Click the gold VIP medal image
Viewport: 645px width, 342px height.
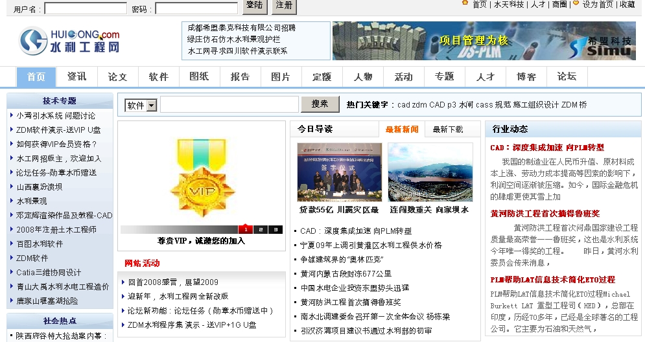pos(202,178)
